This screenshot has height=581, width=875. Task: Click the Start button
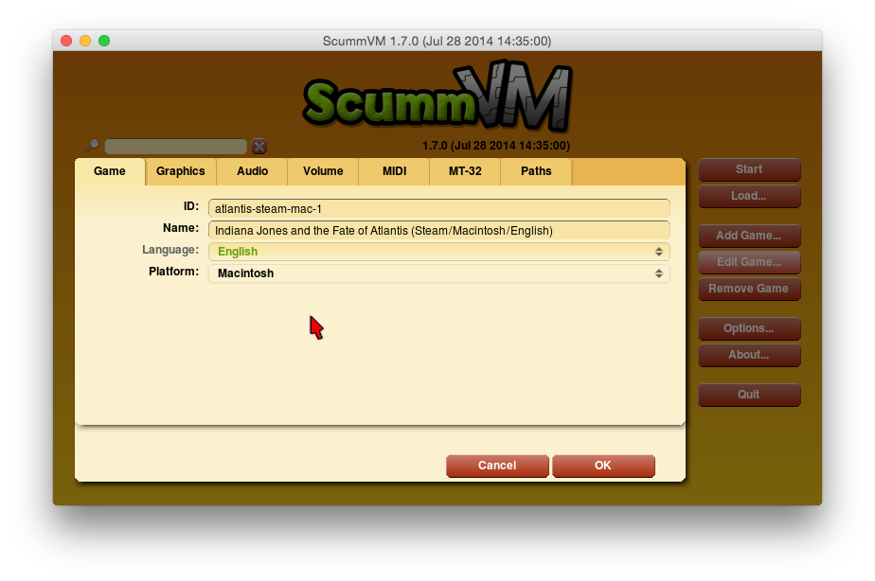click(749, 169)
